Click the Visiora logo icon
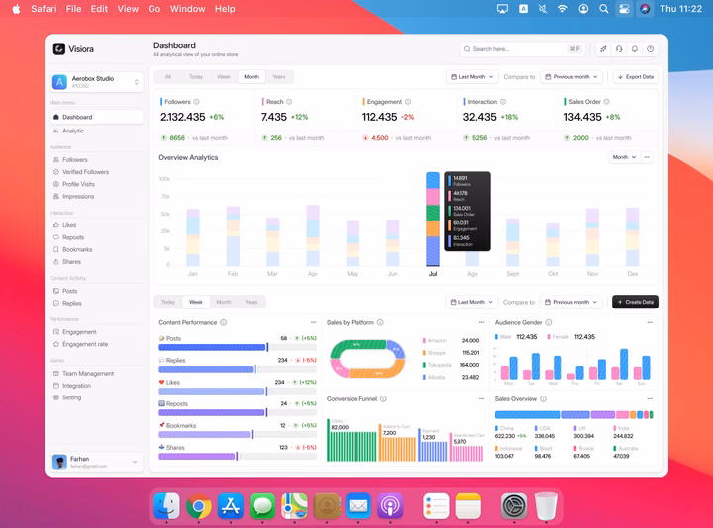The width and height of the screenshot is (713, 528). (x=59, y=49)
